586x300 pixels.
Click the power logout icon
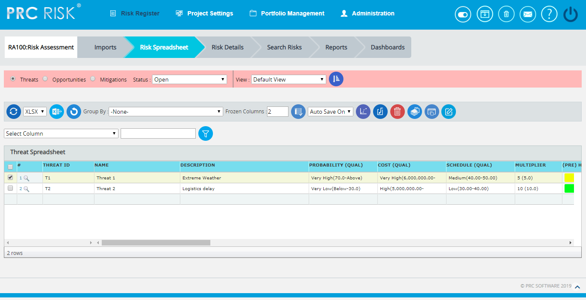click(571, 14)
